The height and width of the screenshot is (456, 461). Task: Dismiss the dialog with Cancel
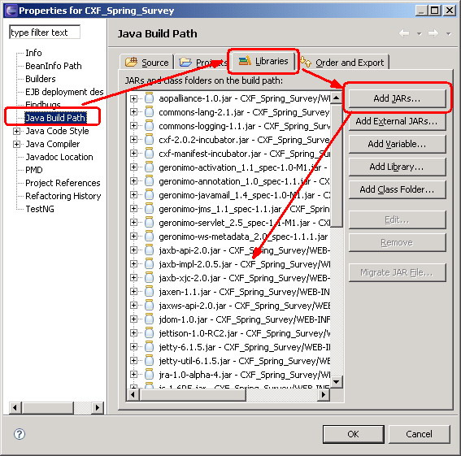(420, 434)
